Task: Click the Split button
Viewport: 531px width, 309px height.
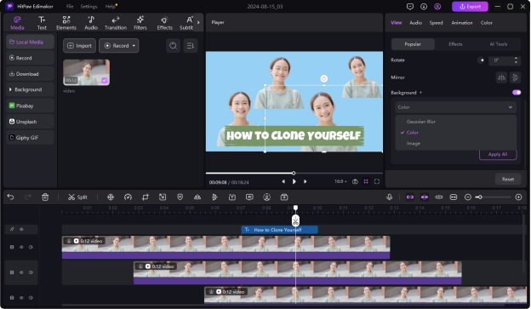Action: pyautogui.click(x=77, y=197)
